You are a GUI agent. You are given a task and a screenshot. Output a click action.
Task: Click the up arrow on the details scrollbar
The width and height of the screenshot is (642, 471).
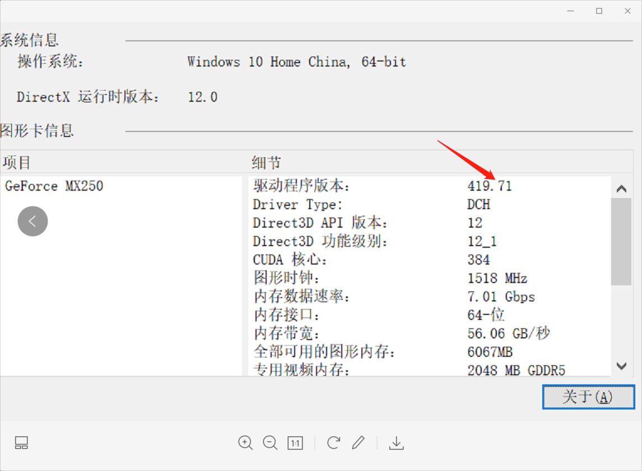621,188
